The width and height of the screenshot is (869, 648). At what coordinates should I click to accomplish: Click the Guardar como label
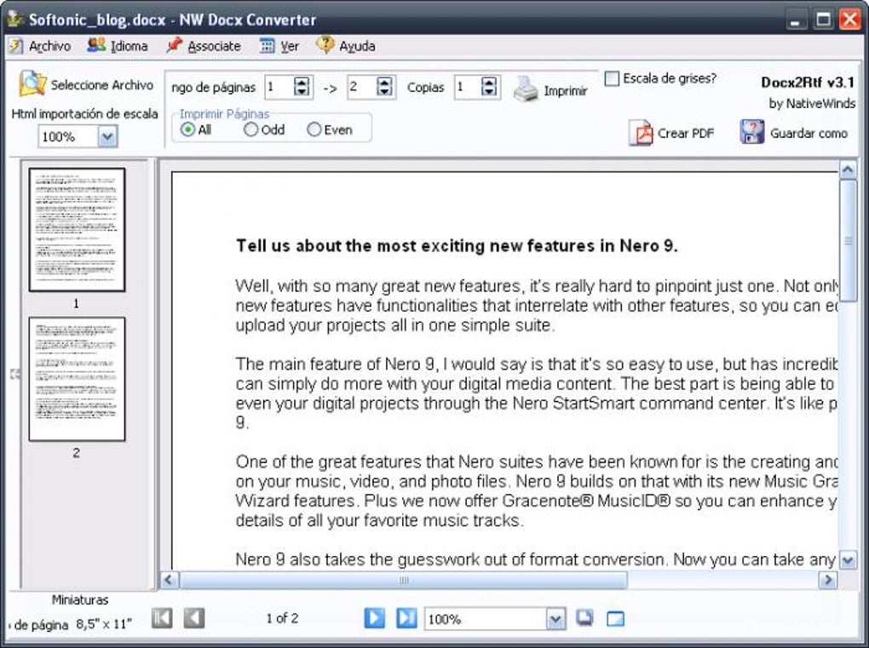pyautogui.click(x=809, y=134)
